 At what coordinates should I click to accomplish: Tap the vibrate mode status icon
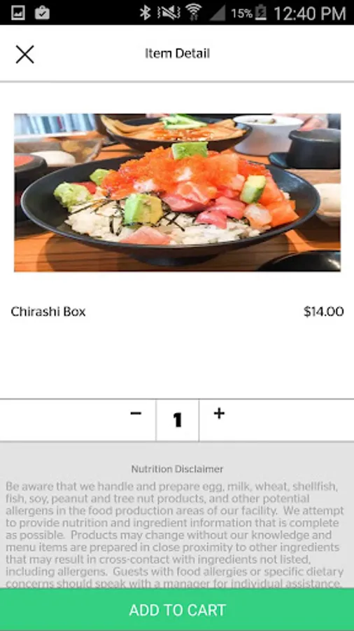tap(169, 13)
